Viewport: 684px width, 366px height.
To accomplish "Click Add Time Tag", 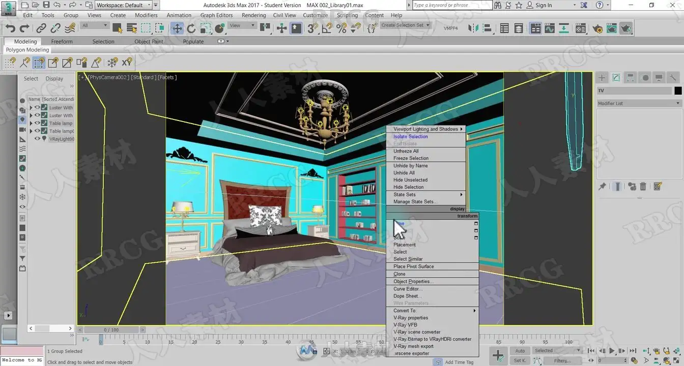I will point(459,362).
